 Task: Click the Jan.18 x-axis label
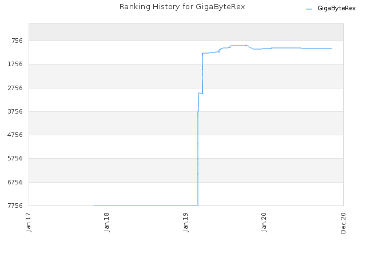(x=107, y=222)
